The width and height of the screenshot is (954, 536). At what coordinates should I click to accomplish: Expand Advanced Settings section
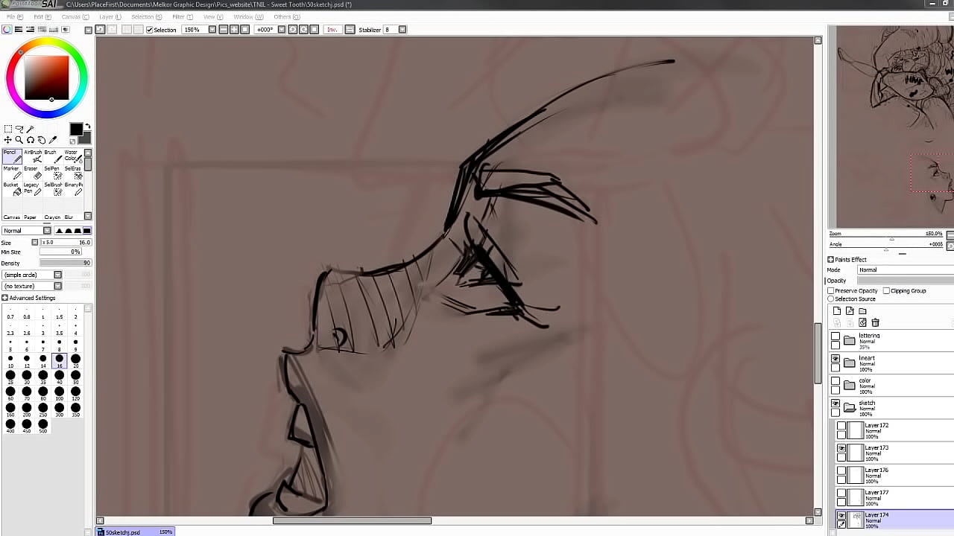5,298
